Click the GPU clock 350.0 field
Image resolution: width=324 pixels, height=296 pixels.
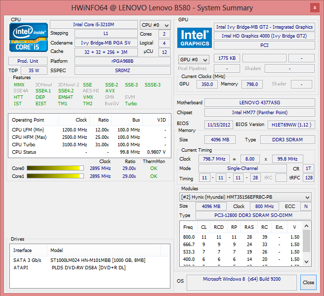[x=207, y=85]
